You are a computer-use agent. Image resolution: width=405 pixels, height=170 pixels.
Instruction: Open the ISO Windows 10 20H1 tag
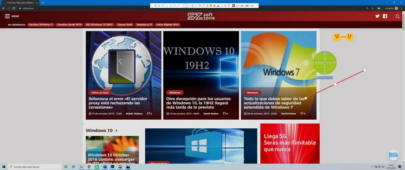pyautogui.click(x=99, y=25)
